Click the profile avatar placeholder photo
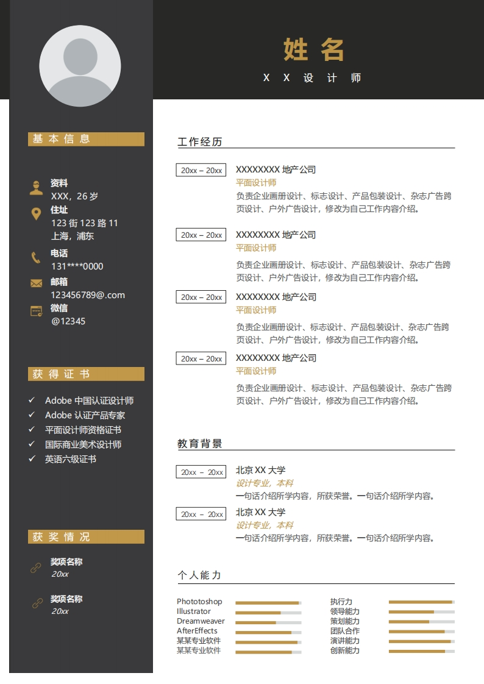Screen dimensions: 484x684 point(80,66)
